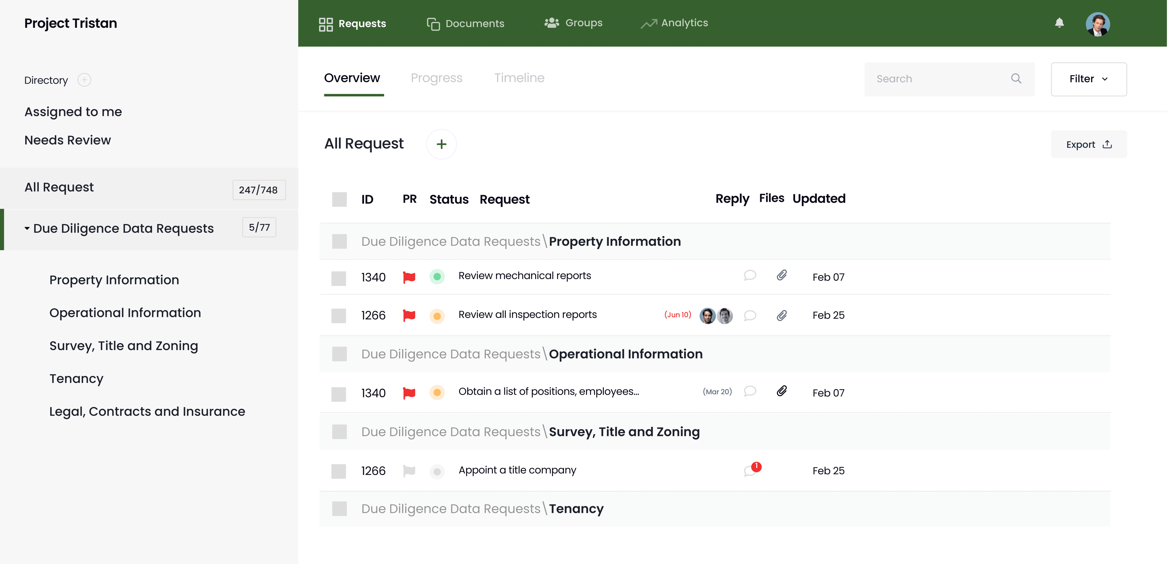Click the Documents icon in top navigation
1168x564 pixels.
(433, 23)
